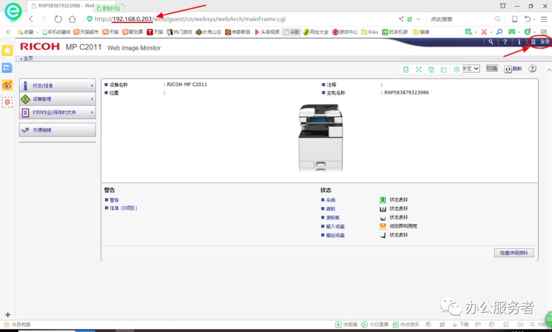
Task: Click the 主页 breadcrumb link
Action: pyautogui.click(x=28, y=59)
